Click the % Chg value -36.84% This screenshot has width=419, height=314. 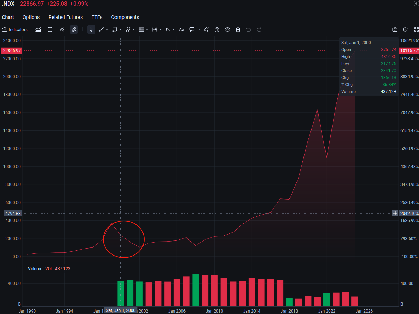[x=389, y=85]
